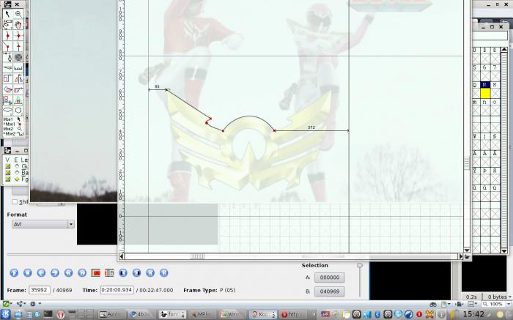
Task: Select the Polygon shape tool
Action: tap(18, 110)
